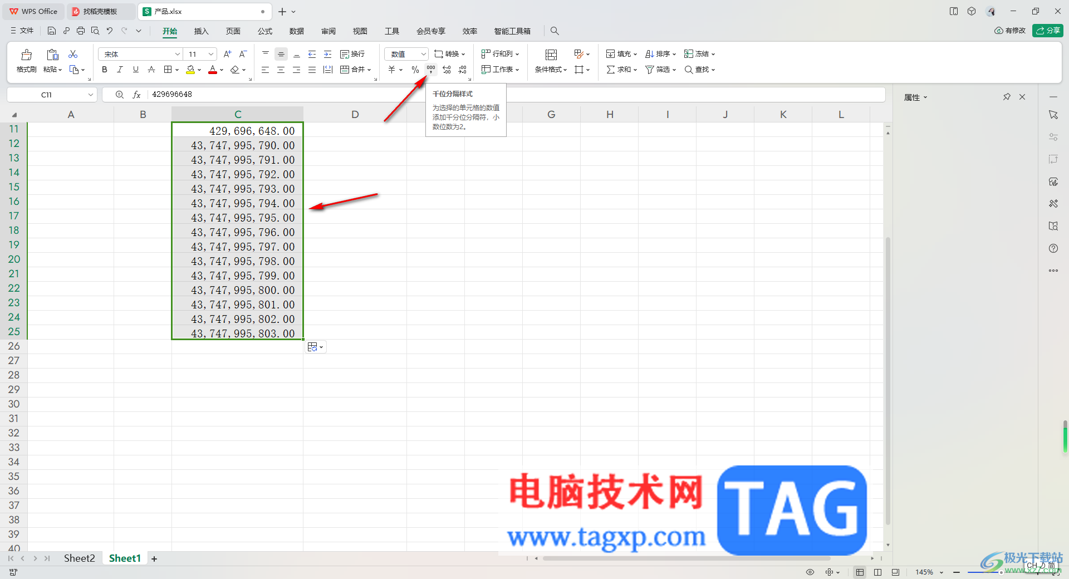Click the 分享 (Share) button
Screen dimensions: 1069x579
1047,31
